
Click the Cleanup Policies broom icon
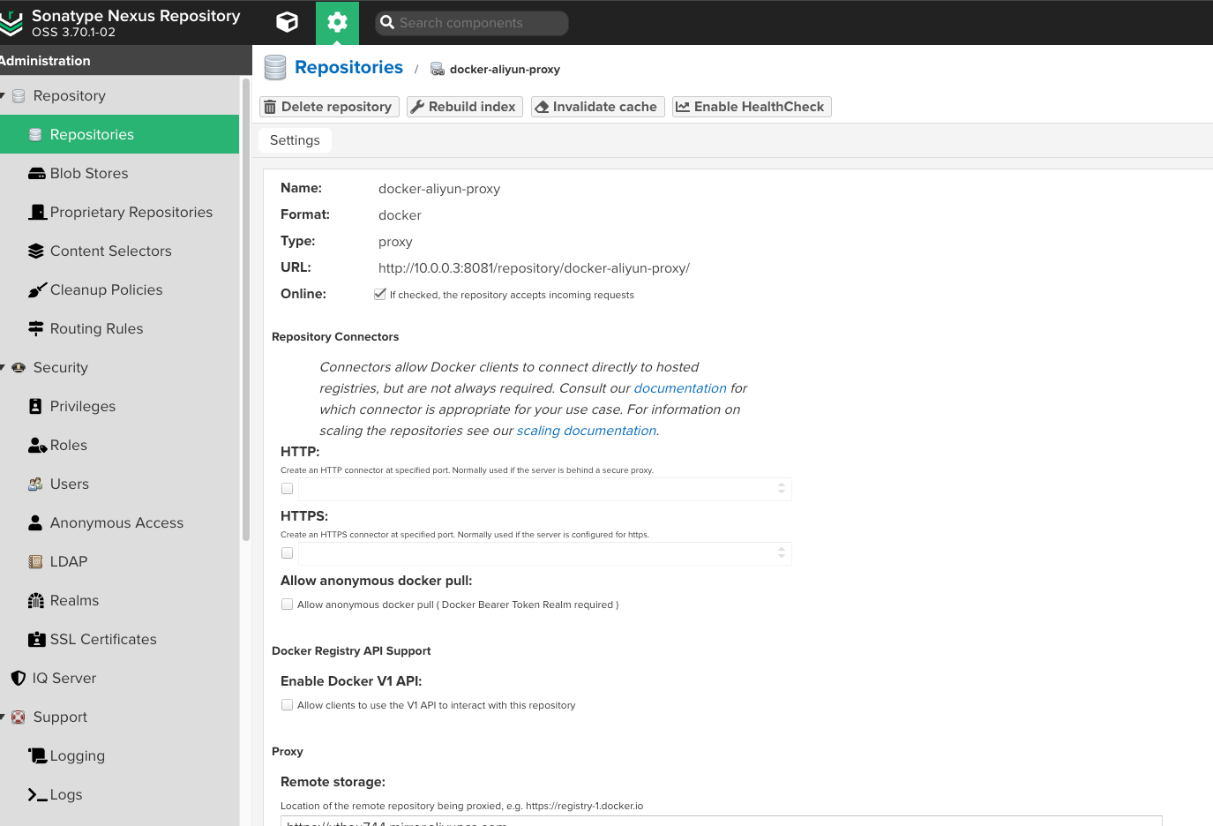click(x=37, y=289)
